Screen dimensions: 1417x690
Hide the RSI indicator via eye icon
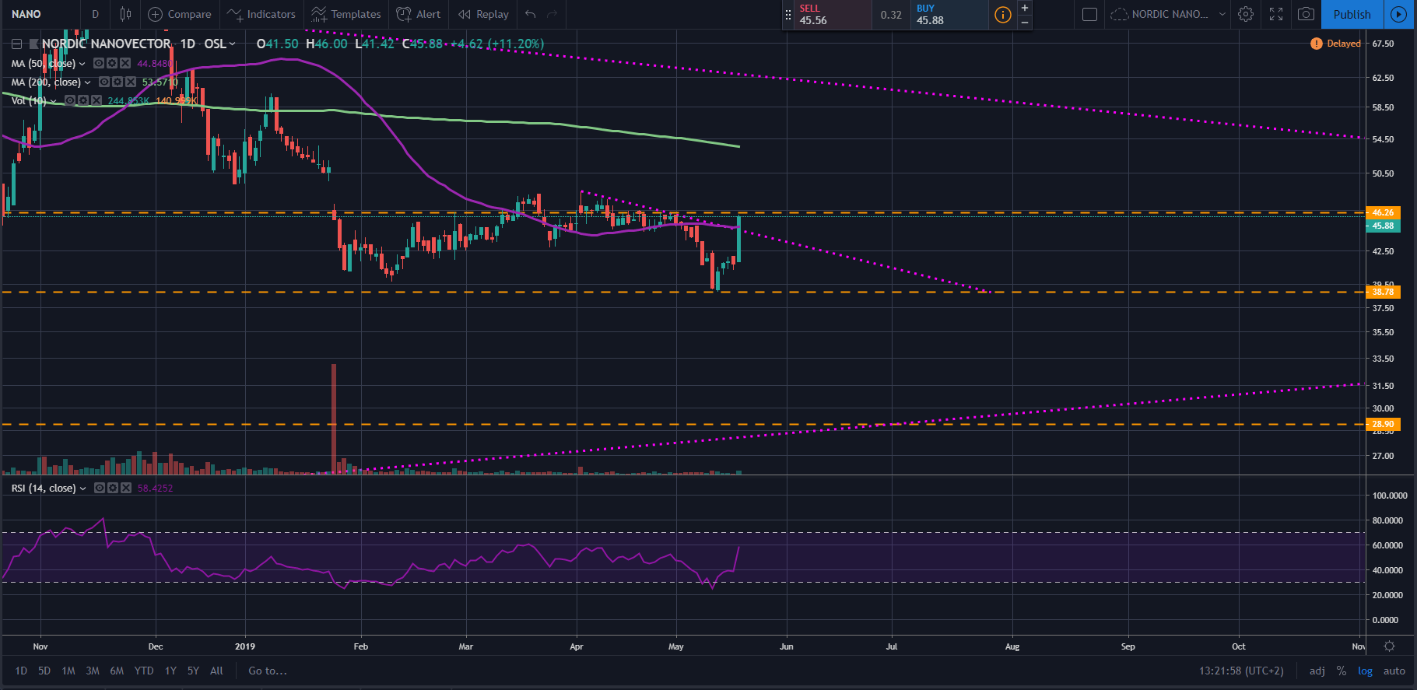point(100,488)
